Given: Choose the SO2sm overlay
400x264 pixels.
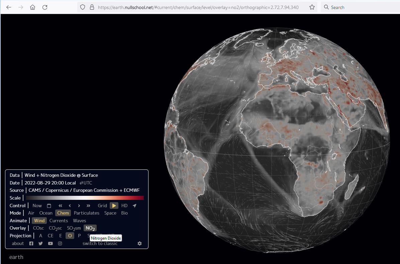Looking at the screenshot, I should click(x=74, y=228).
